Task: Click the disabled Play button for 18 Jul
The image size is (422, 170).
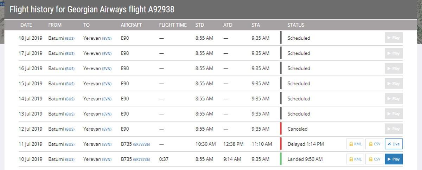Action: click(394, 38)
